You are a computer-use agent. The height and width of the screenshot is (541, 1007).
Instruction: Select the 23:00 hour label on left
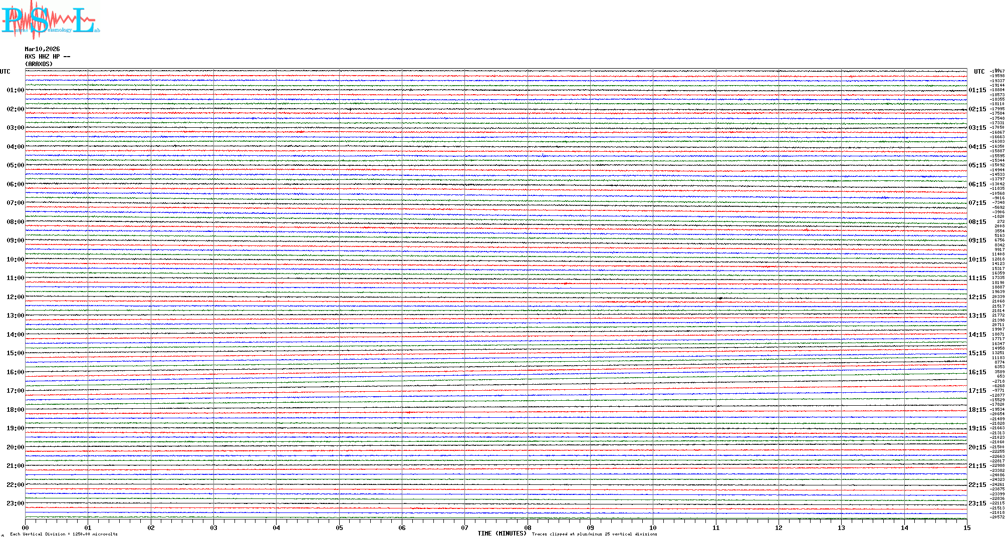point(15,503)
